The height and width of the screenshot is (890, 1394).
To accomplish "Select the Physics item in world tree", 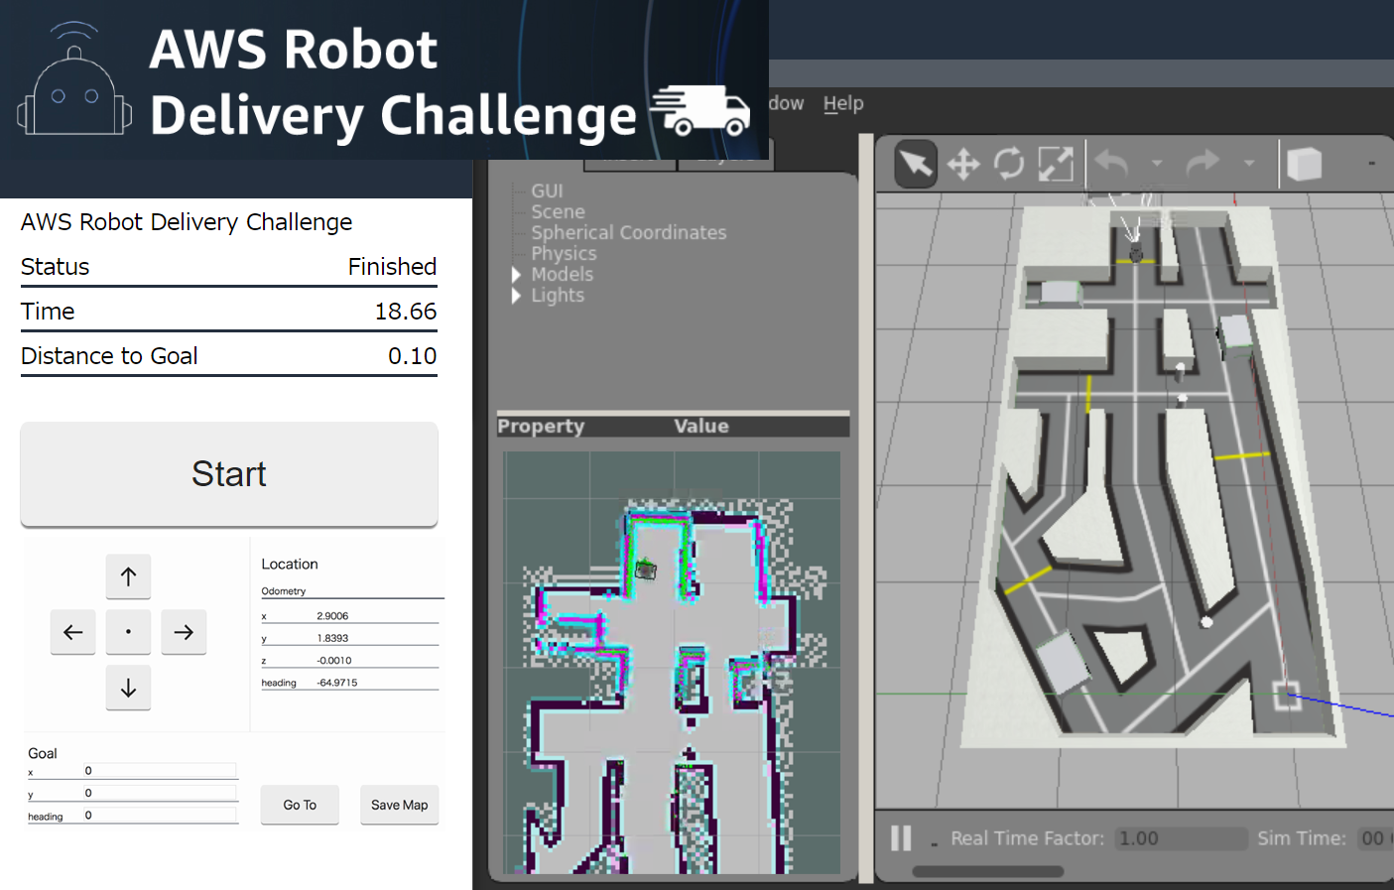I will [x=564, y=253].
